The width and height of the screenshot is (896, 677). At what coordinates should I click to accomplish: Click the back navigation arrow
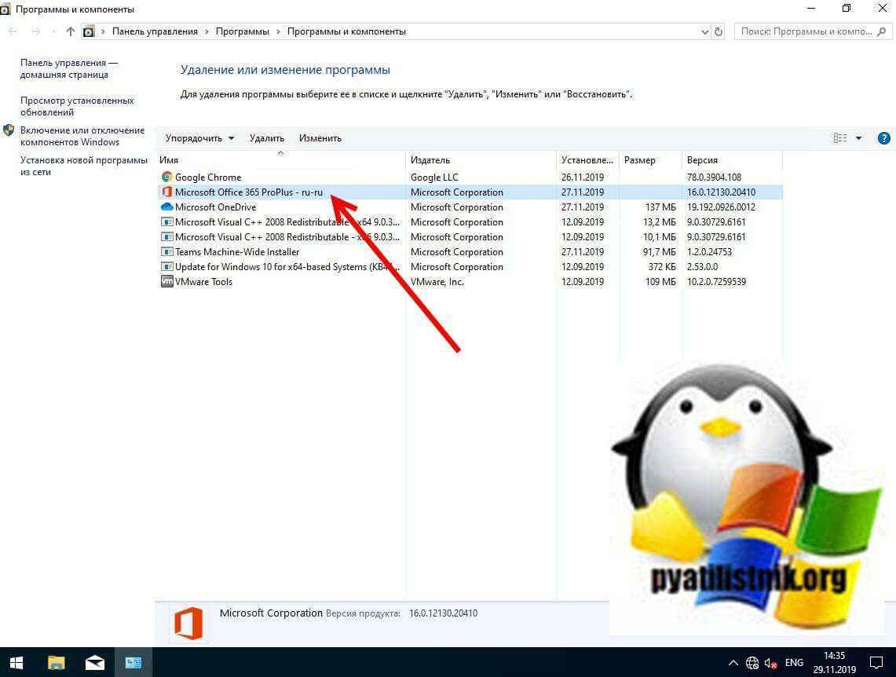pyautogui.click(x=12, y=31)
